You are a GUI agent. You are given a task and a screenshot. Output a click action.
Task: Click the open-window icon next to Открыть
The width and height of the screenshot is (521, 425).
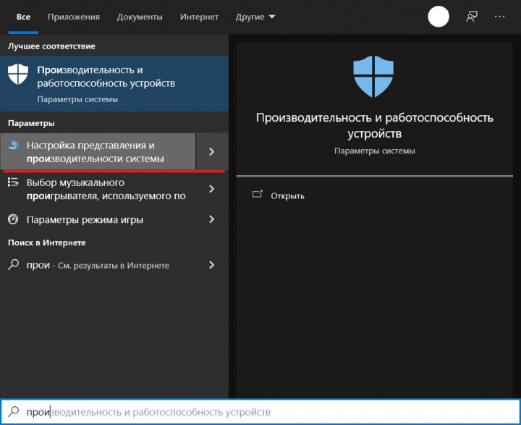[258, 194]
